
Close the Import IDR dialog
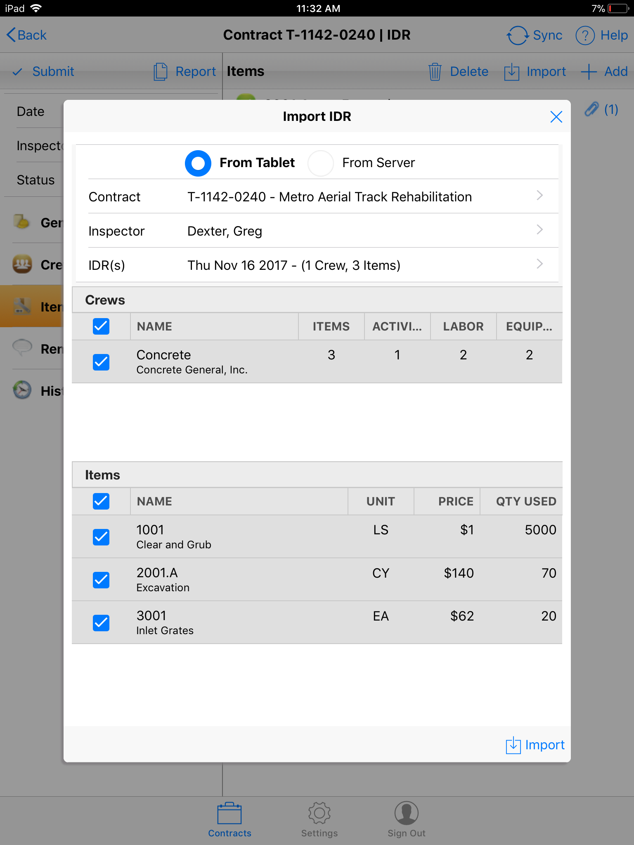[556, 117]
